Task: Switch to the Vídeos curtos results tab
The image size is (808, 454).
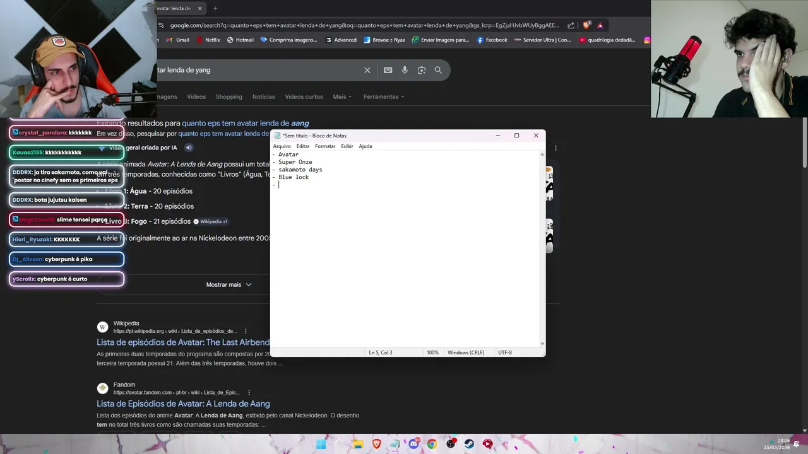Action: [304, 96]
